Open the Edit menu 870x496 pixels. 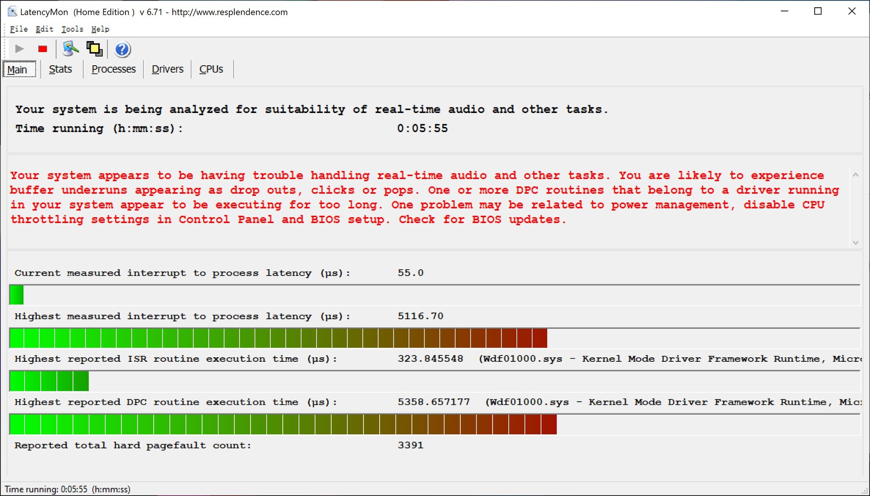(44, 29)
